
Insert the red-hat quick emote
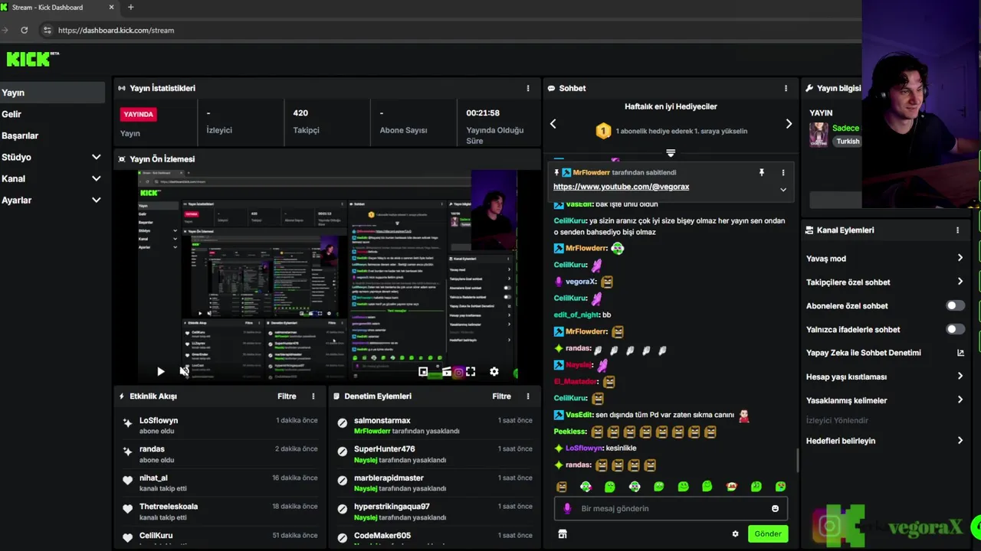(732, 487)
